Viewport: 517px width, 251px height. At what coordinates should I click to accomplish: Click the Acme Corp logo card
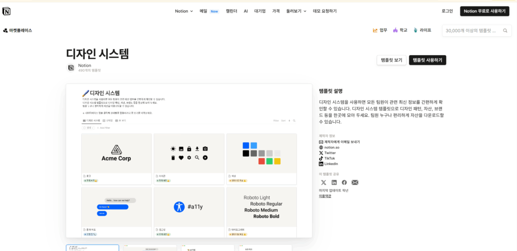point(117,159)
